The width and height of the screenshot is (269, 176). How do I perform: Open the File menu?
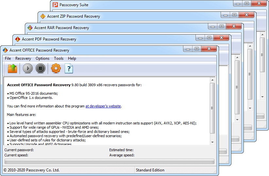coord(8,58)
